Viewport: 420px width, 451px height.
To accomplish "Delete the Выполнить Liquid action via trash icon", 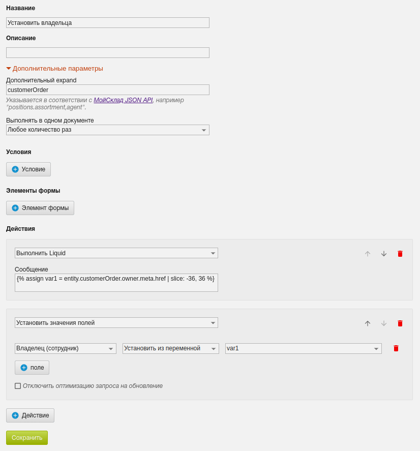I will (400, 254).
